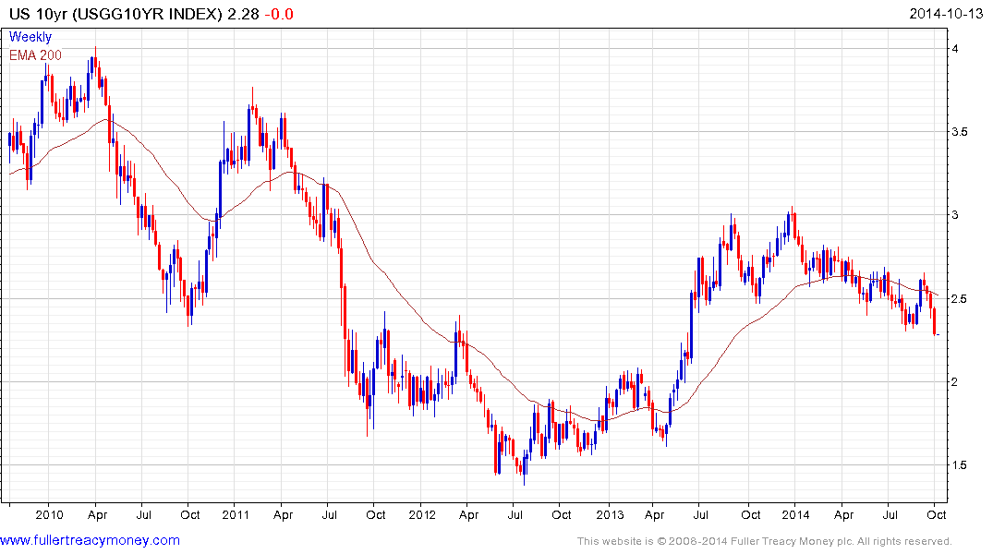Click the y-axis value 4
Screen dimensions: 993x554
tap(955, 49)
